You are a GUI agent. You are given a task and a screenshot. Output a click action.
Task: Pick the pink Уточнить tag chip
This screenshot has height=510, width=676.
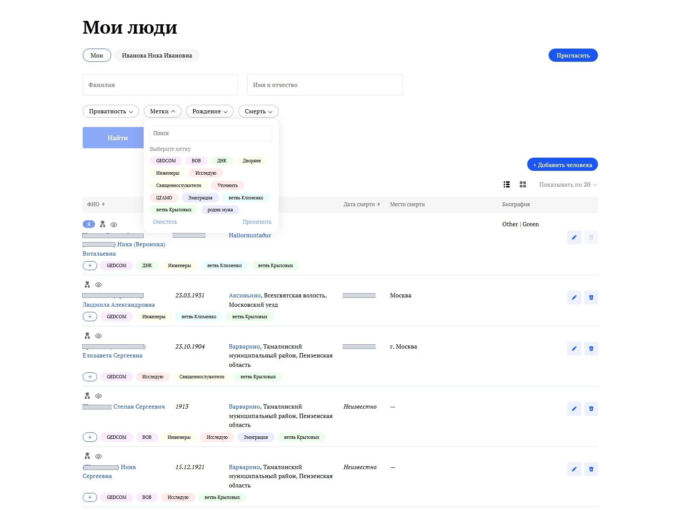(227, 185)
